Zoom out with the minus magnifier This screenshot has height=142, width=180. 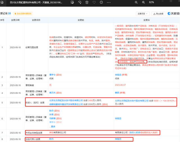[x=136, y=2]
